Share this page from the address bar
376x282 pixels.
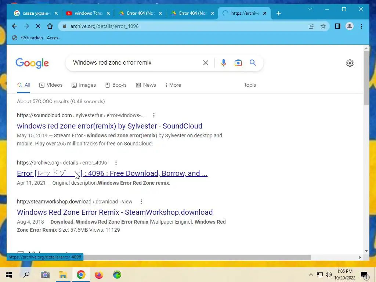pyautogui.click(x=311, y=26)
